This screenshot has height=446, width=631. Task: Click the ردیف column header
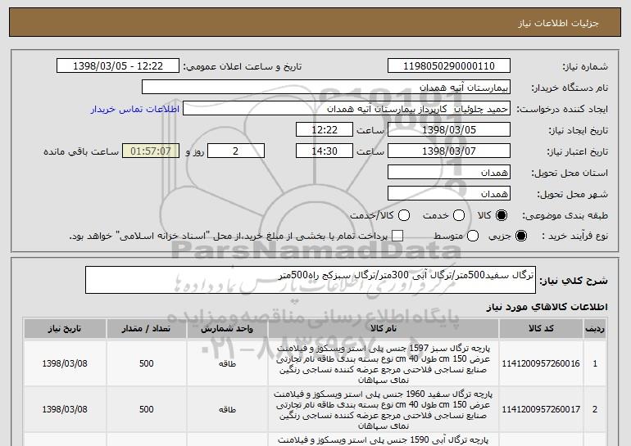[x=595, y=329]
